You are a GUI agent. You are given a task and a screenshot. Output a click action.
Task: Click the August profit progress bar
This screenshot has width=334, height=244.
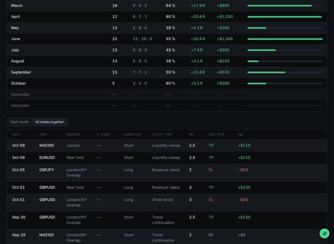(285, 61)
